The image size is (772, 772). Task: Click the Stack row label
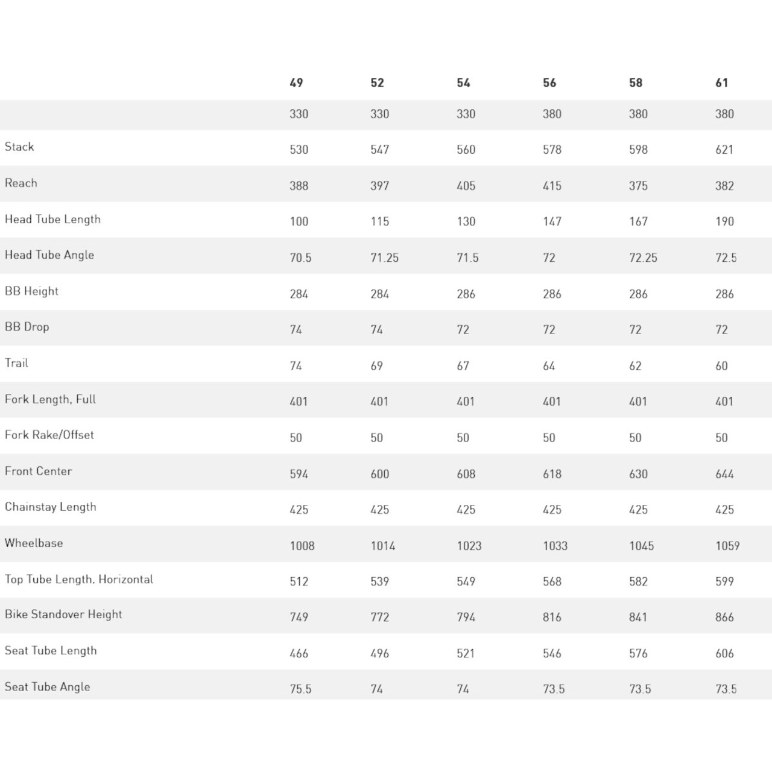pyautogui.click(x=19, y=147)
